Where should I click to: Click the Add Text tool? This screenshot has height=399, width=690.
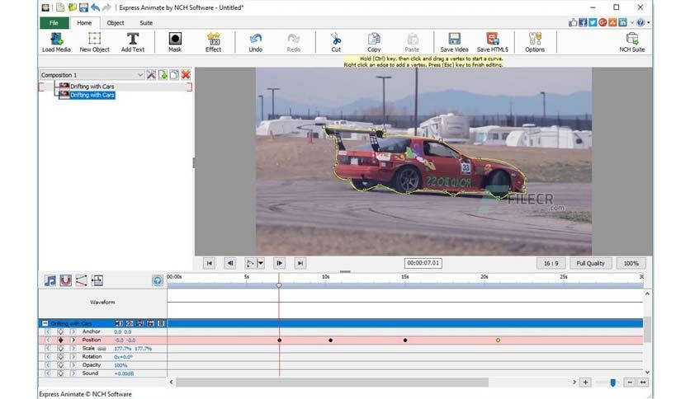(x=132, y=42)
